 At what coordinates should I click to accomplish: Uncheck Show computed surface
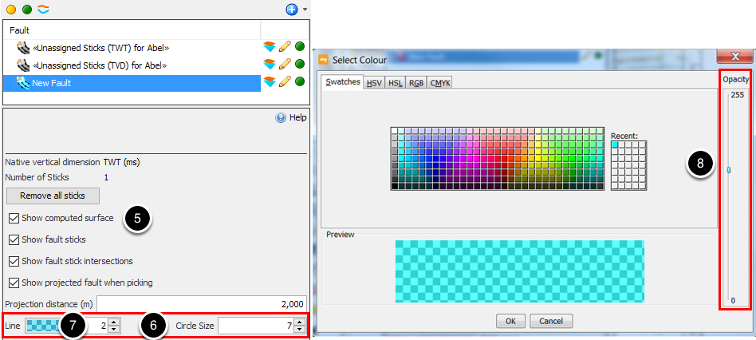coord(14,219)
